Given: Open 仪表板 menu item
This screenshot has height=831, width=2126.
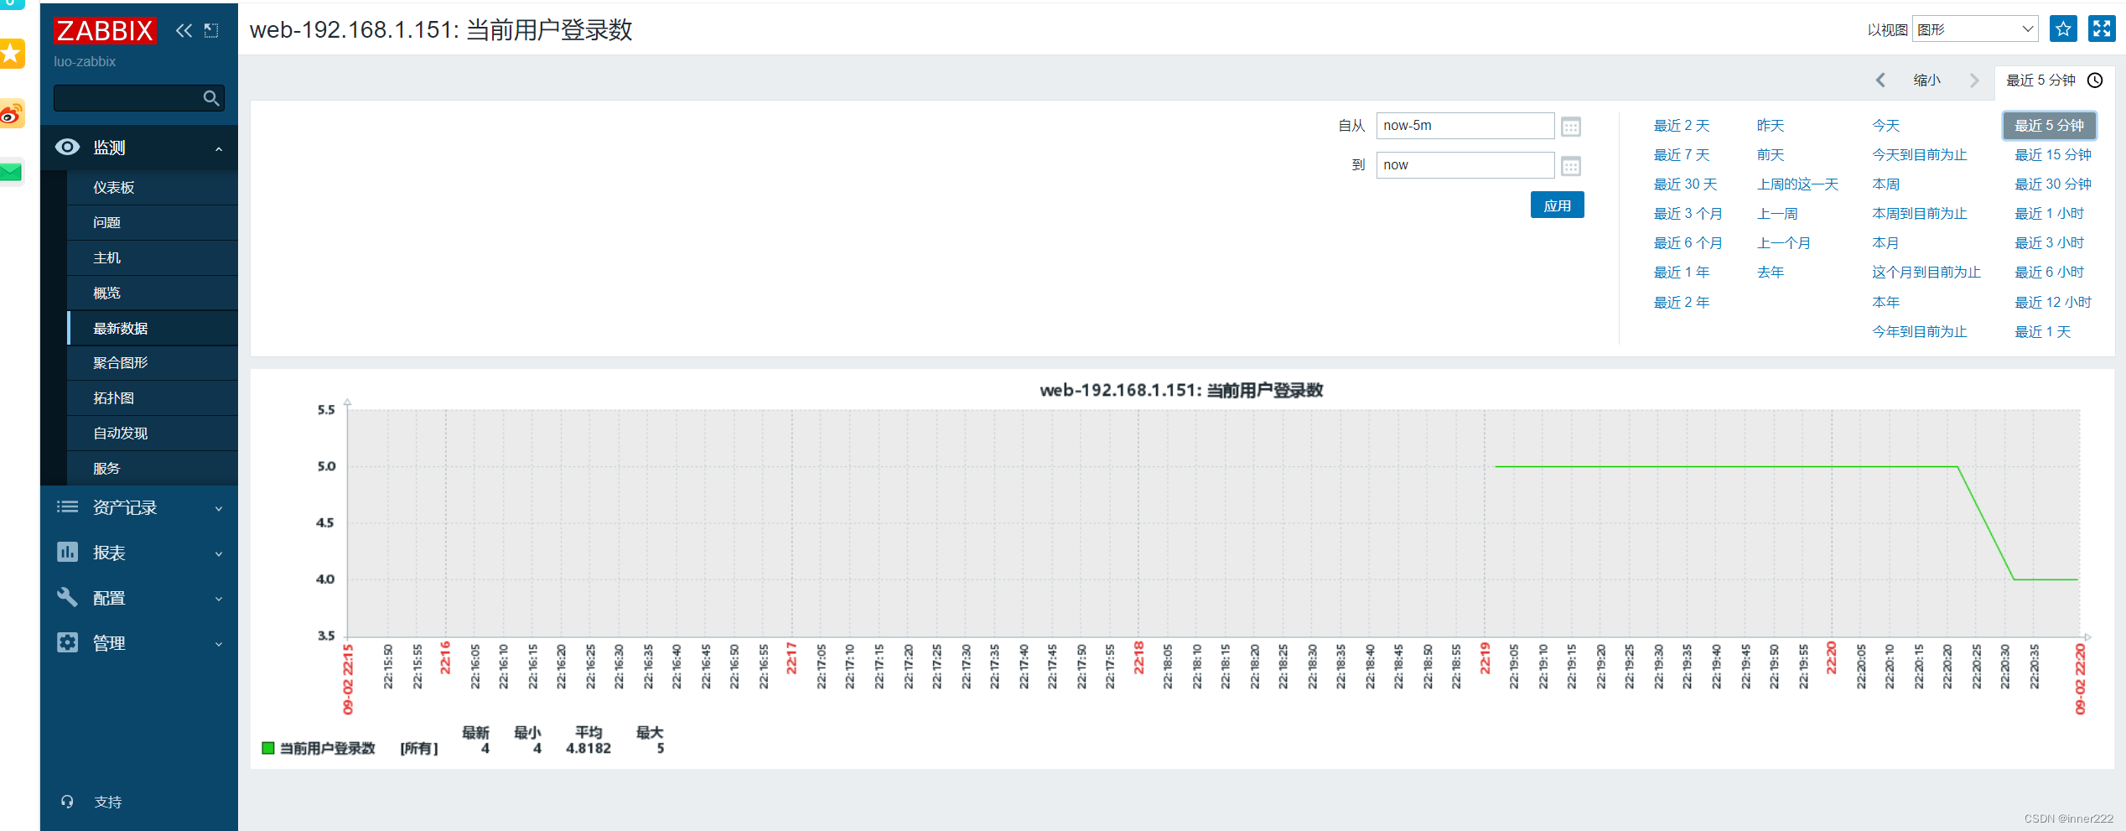Looking at the screenshot, I should point(153,187).
